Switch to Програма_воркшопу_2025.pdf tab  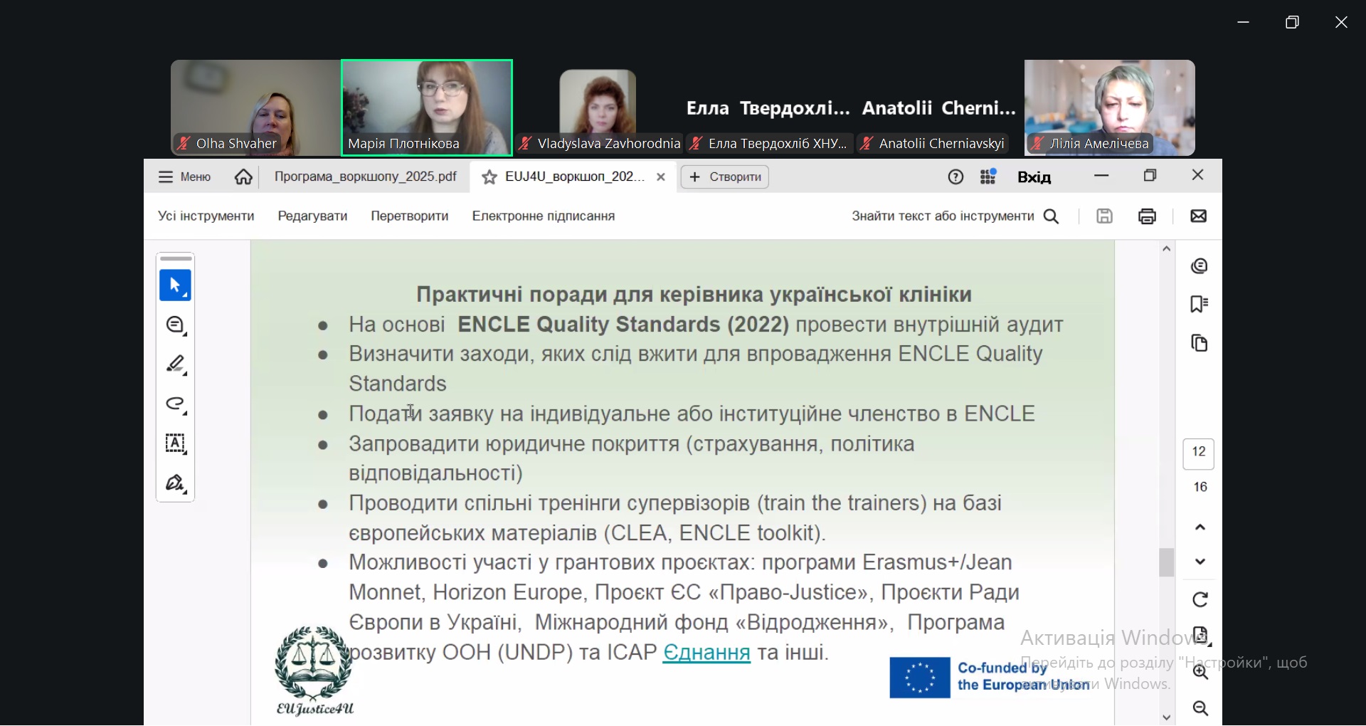click(x=365, y=177)
